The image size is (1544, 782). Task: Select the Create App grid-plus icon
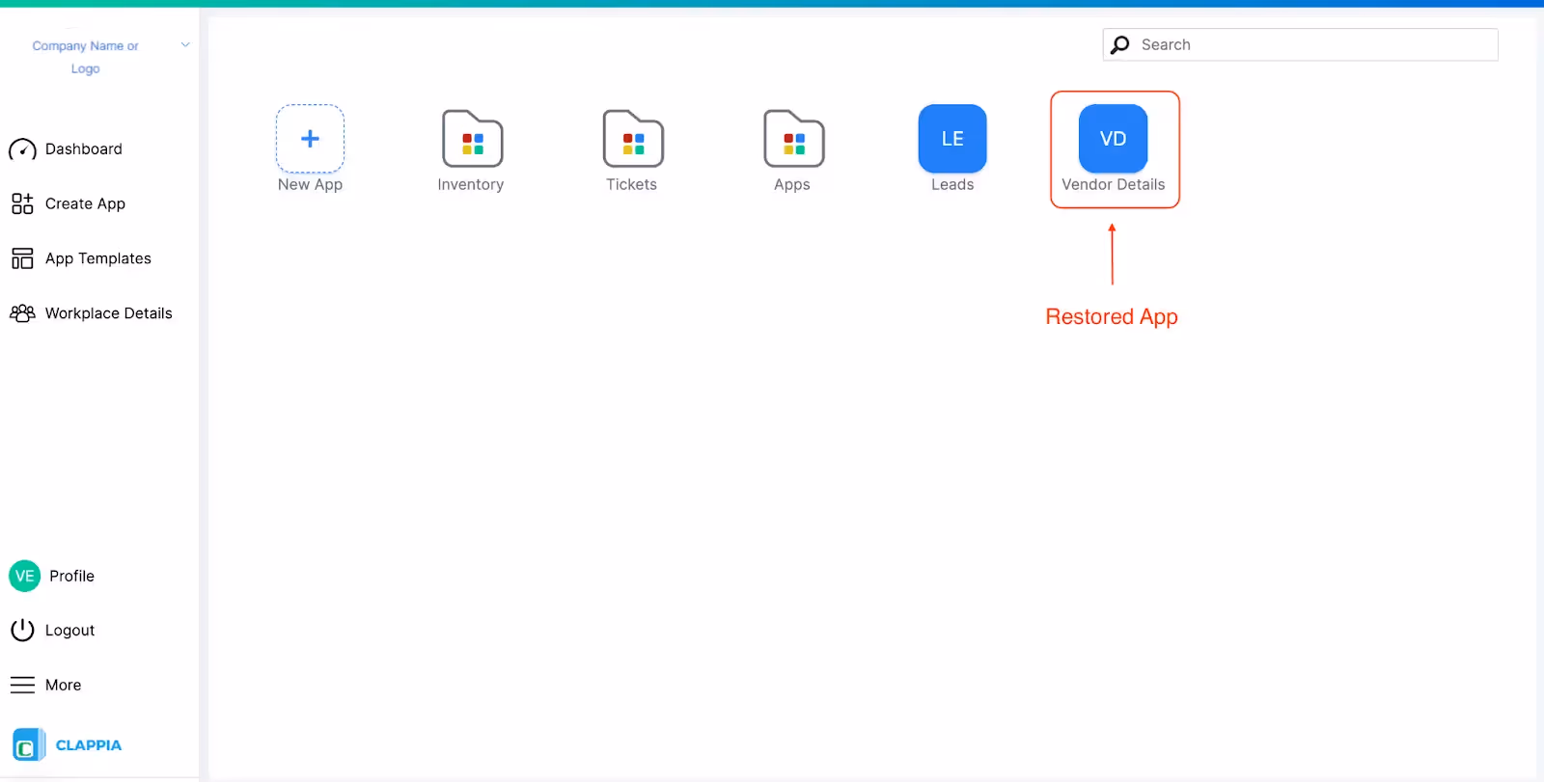[22, 203]
